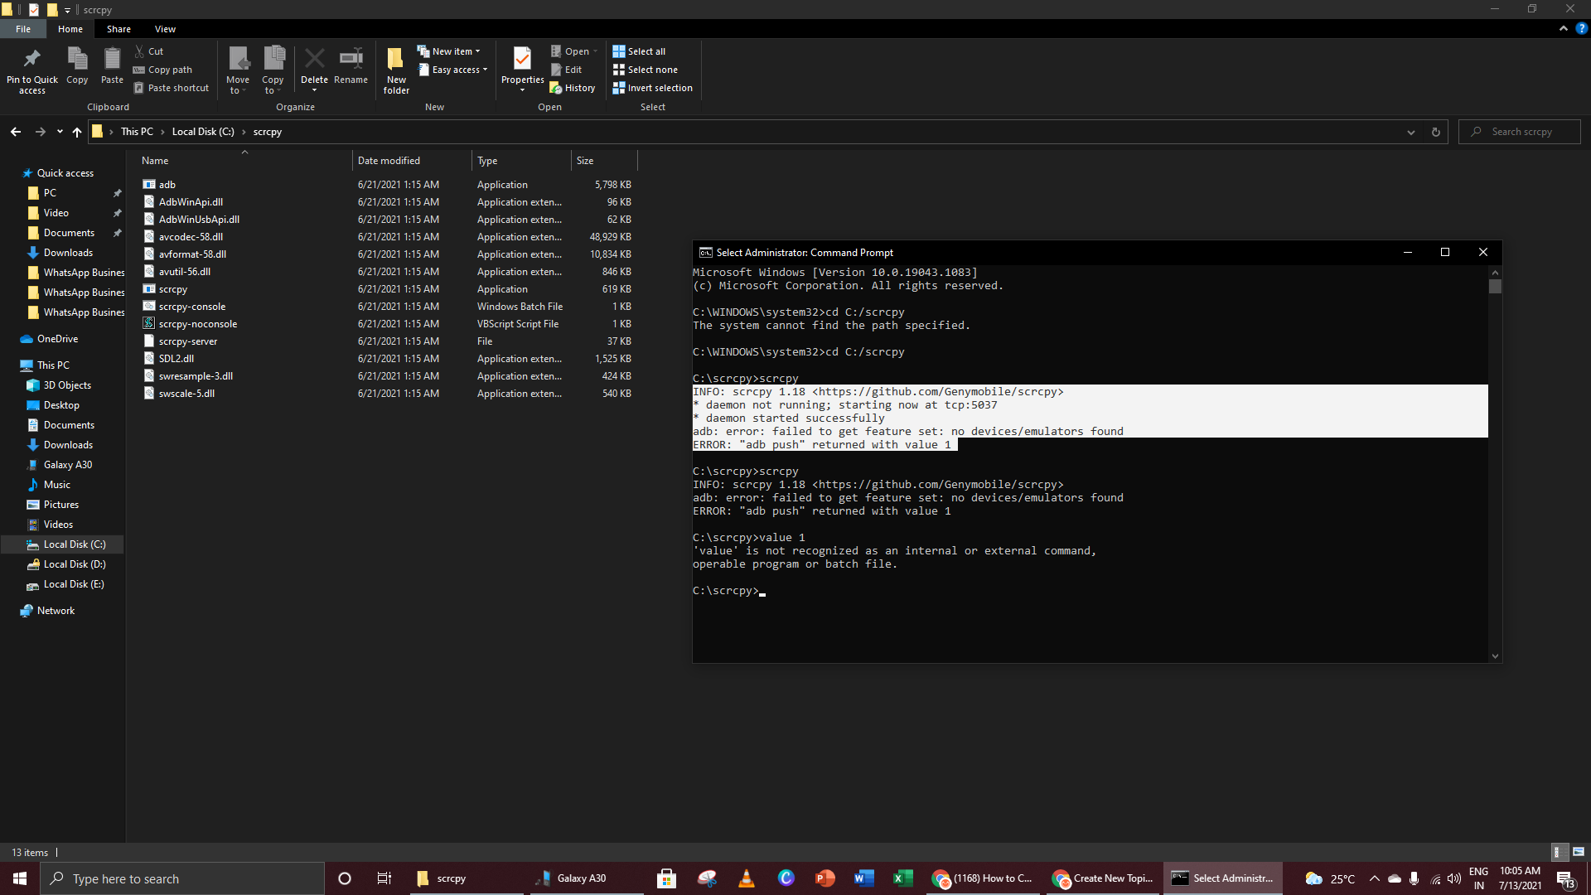The image size is (1591, 895).
Task: Expand address bar history dropdown
Action: pos(1411,132)
